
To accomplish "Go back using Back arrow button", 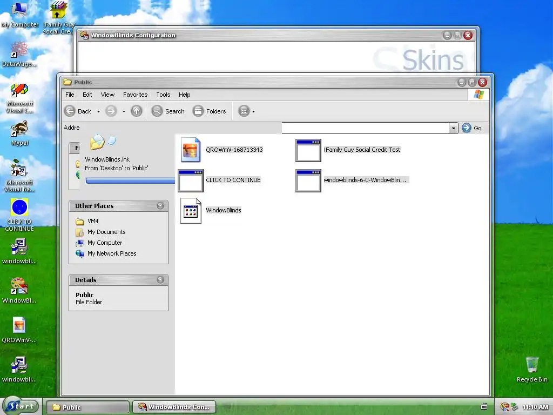I will [78, 111].
